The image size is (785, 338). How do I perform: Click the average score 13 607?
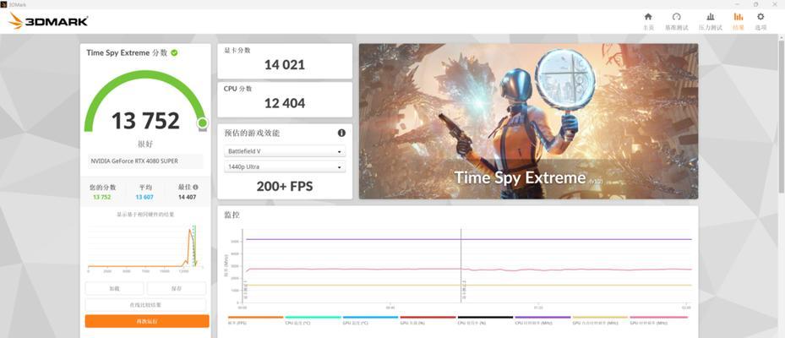coord(144,197)
